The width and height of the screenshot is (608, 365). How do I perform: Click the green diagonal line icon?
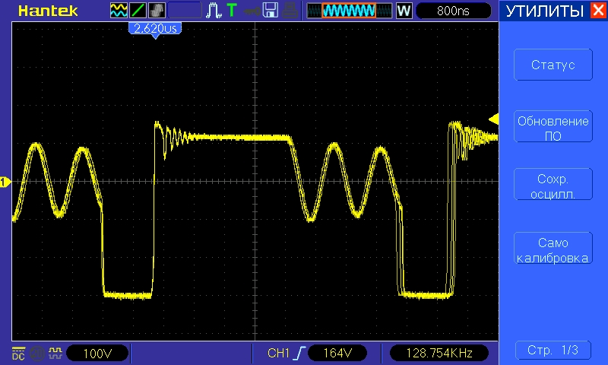pyautogui.click(x=138, y=11)
